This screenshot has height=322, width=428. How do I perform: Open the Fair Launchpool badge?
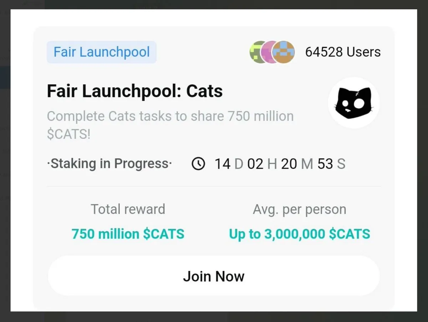tap(101, 52)
